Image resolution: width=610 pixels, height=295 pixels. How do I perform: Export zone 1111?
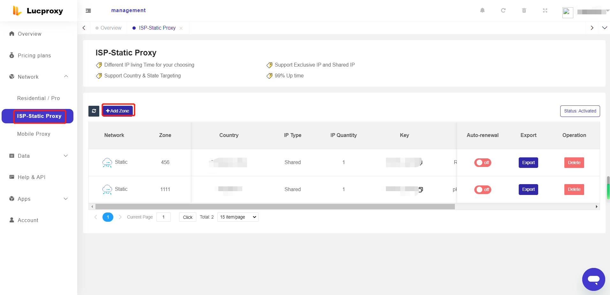click(x=528, y=190)
